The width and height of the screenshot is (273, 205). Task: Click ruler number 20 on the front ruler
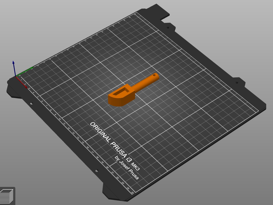[x=107, y=167]
